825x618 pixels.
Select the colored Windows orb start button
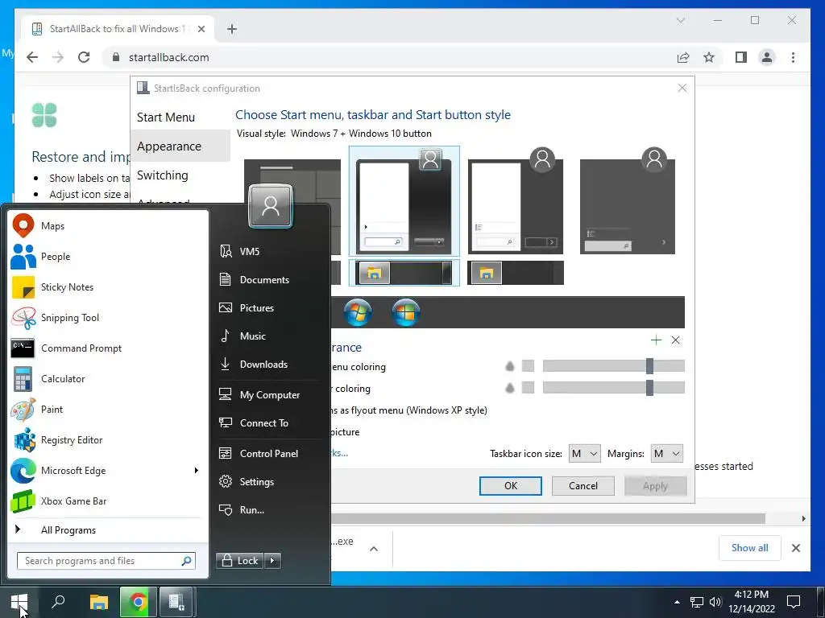click(x=406, y=313)
